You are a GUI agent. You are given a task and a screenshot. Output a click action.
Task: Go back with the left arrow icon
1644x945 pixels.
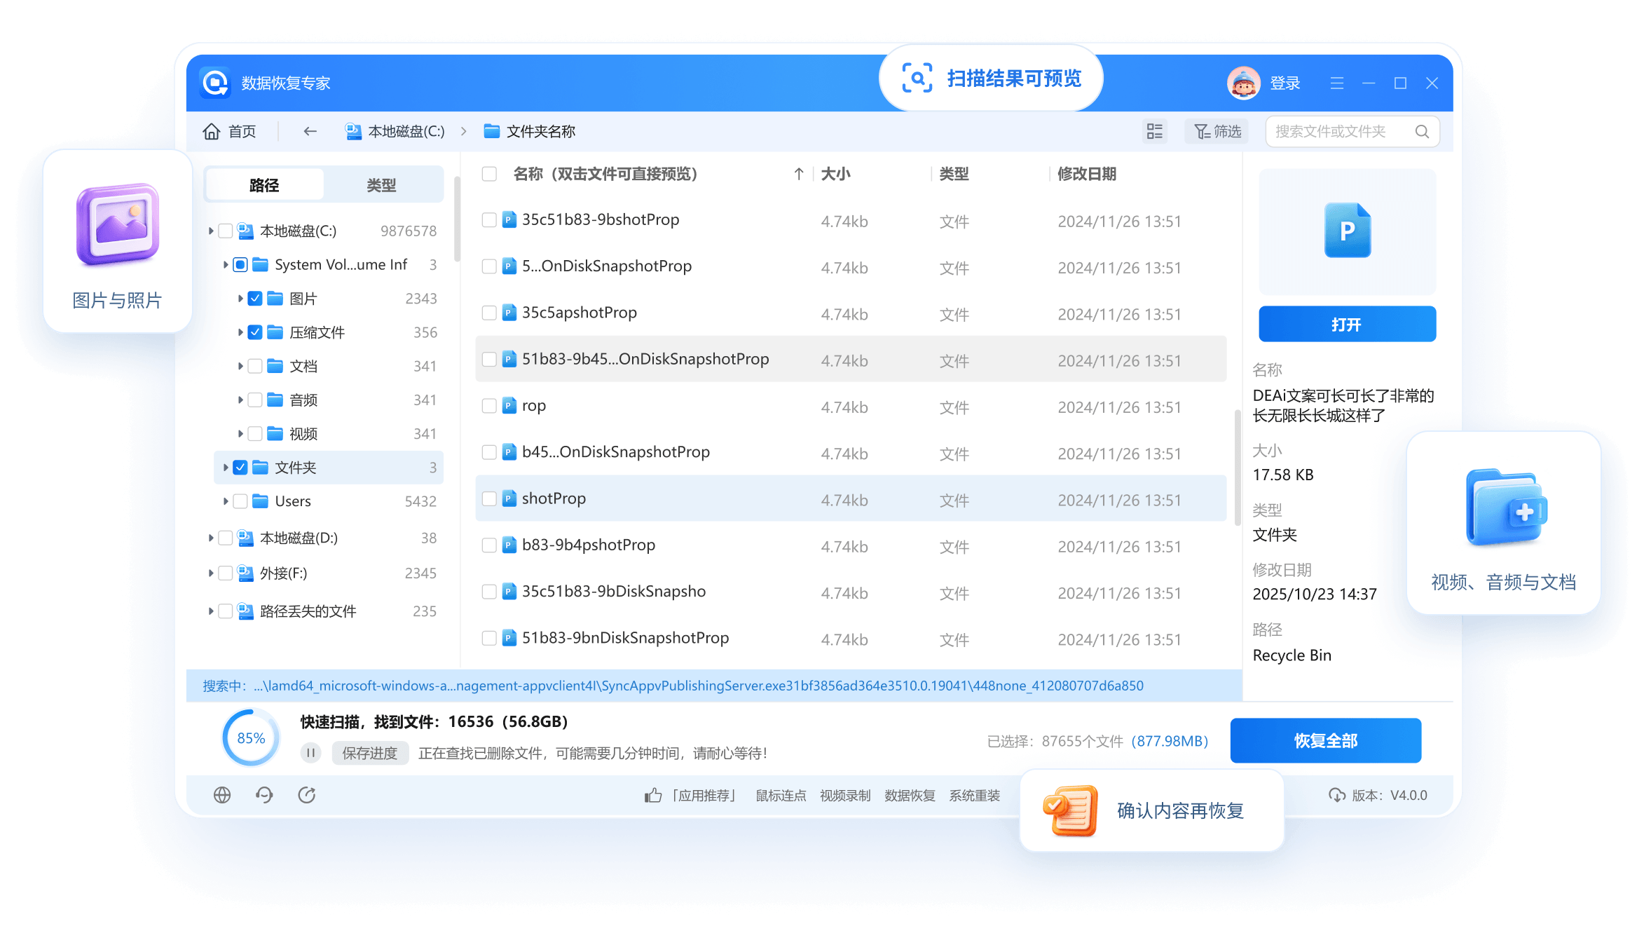click(310, 131)
